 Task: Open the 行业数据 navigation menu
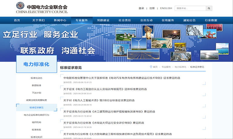[x=211, y=20]
